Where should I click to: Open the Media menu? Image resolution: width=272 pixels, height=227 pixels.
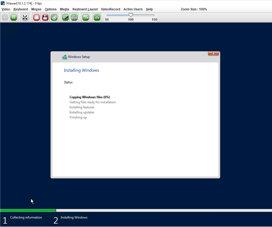(65, 9)
